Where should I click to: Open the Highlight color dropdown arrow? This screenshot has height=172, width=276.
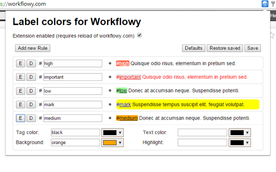tap(247, 143)
